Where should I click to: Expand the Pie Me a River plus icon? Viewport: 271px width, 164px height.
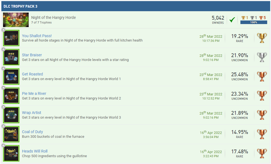3,88
